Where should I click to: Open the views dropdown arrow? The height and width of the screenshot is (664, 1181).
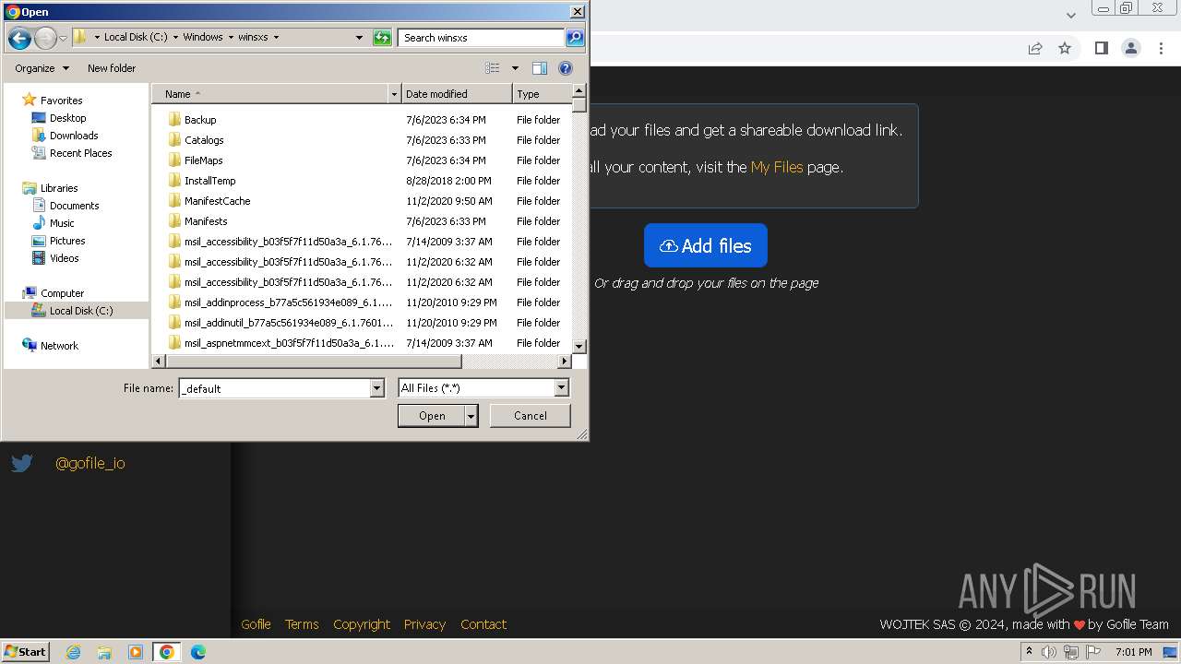515,68
